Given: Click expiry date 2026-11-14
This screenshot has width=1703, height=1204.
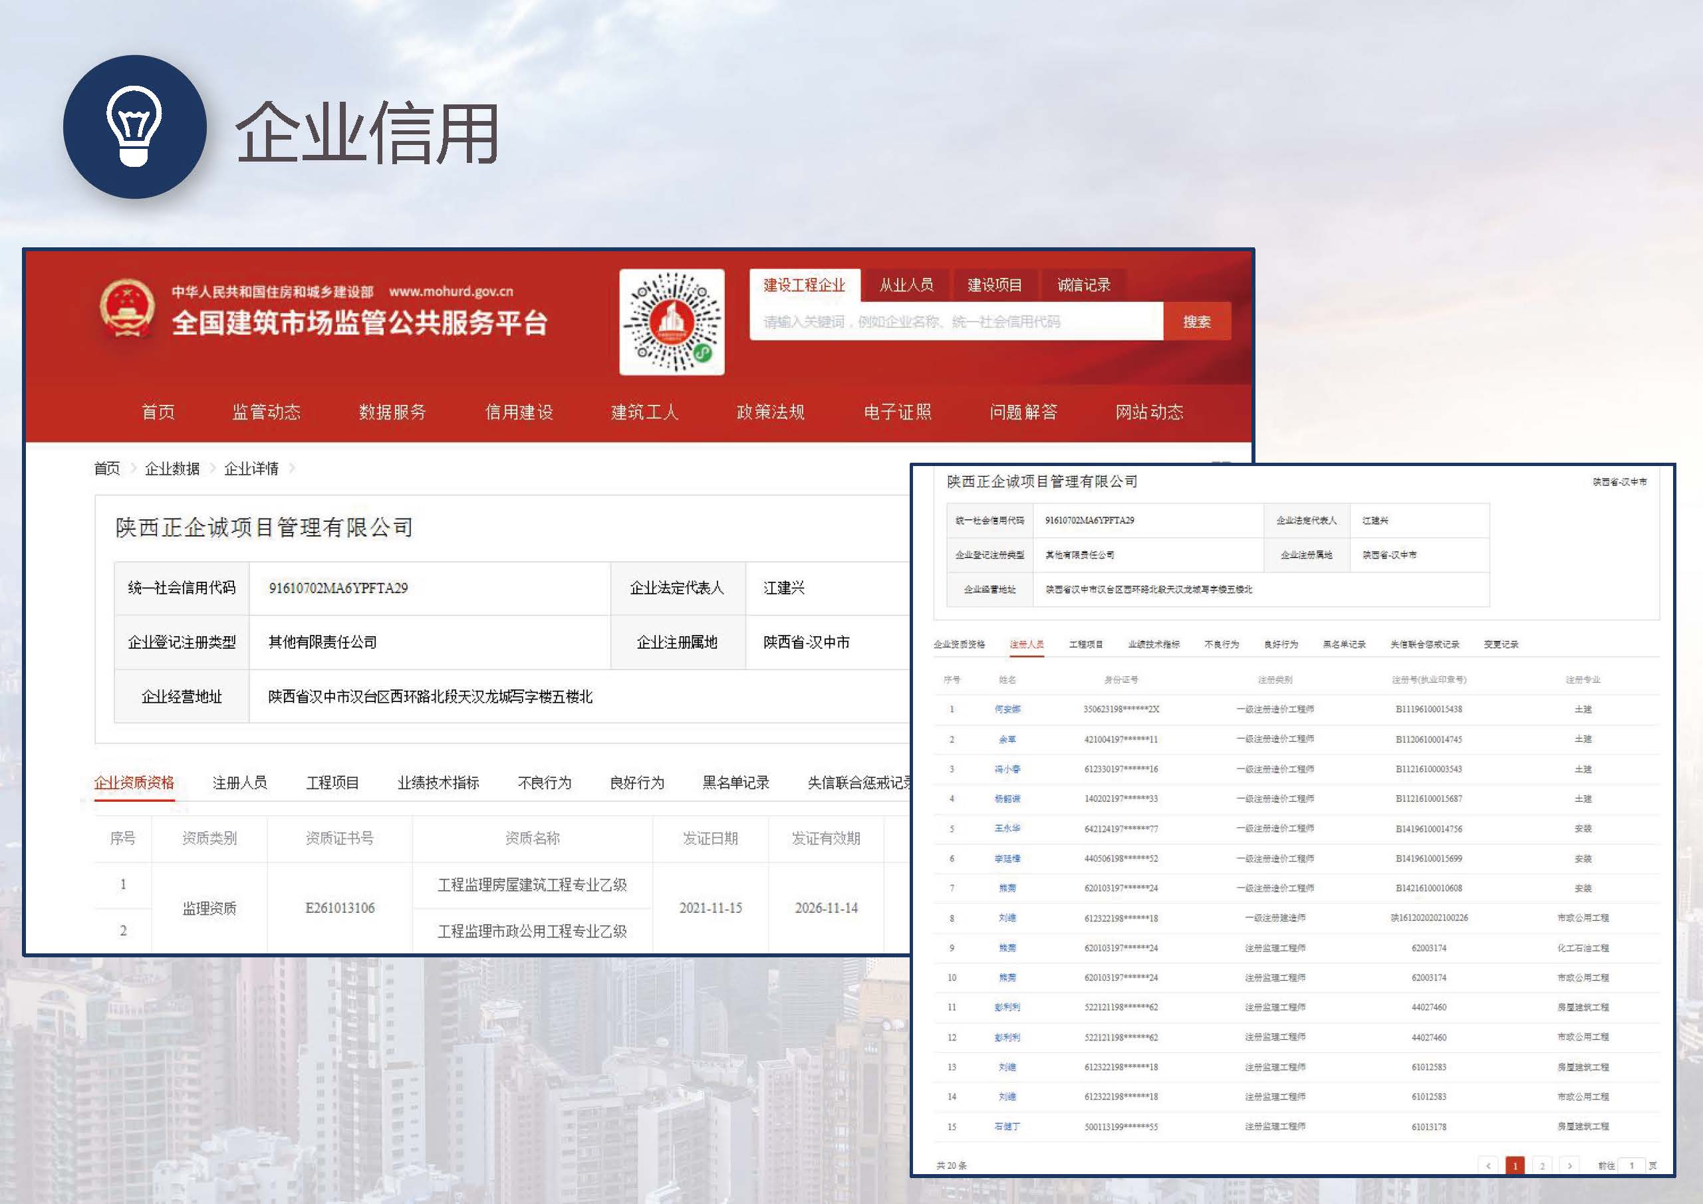Looking at the screenshot, I should (x=827, y=907).
